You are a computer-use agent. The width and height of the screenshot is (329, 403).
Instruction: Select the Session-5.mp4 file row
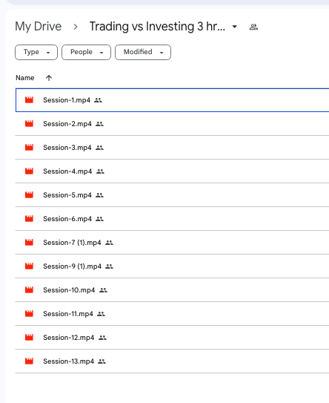pos(172,195)
